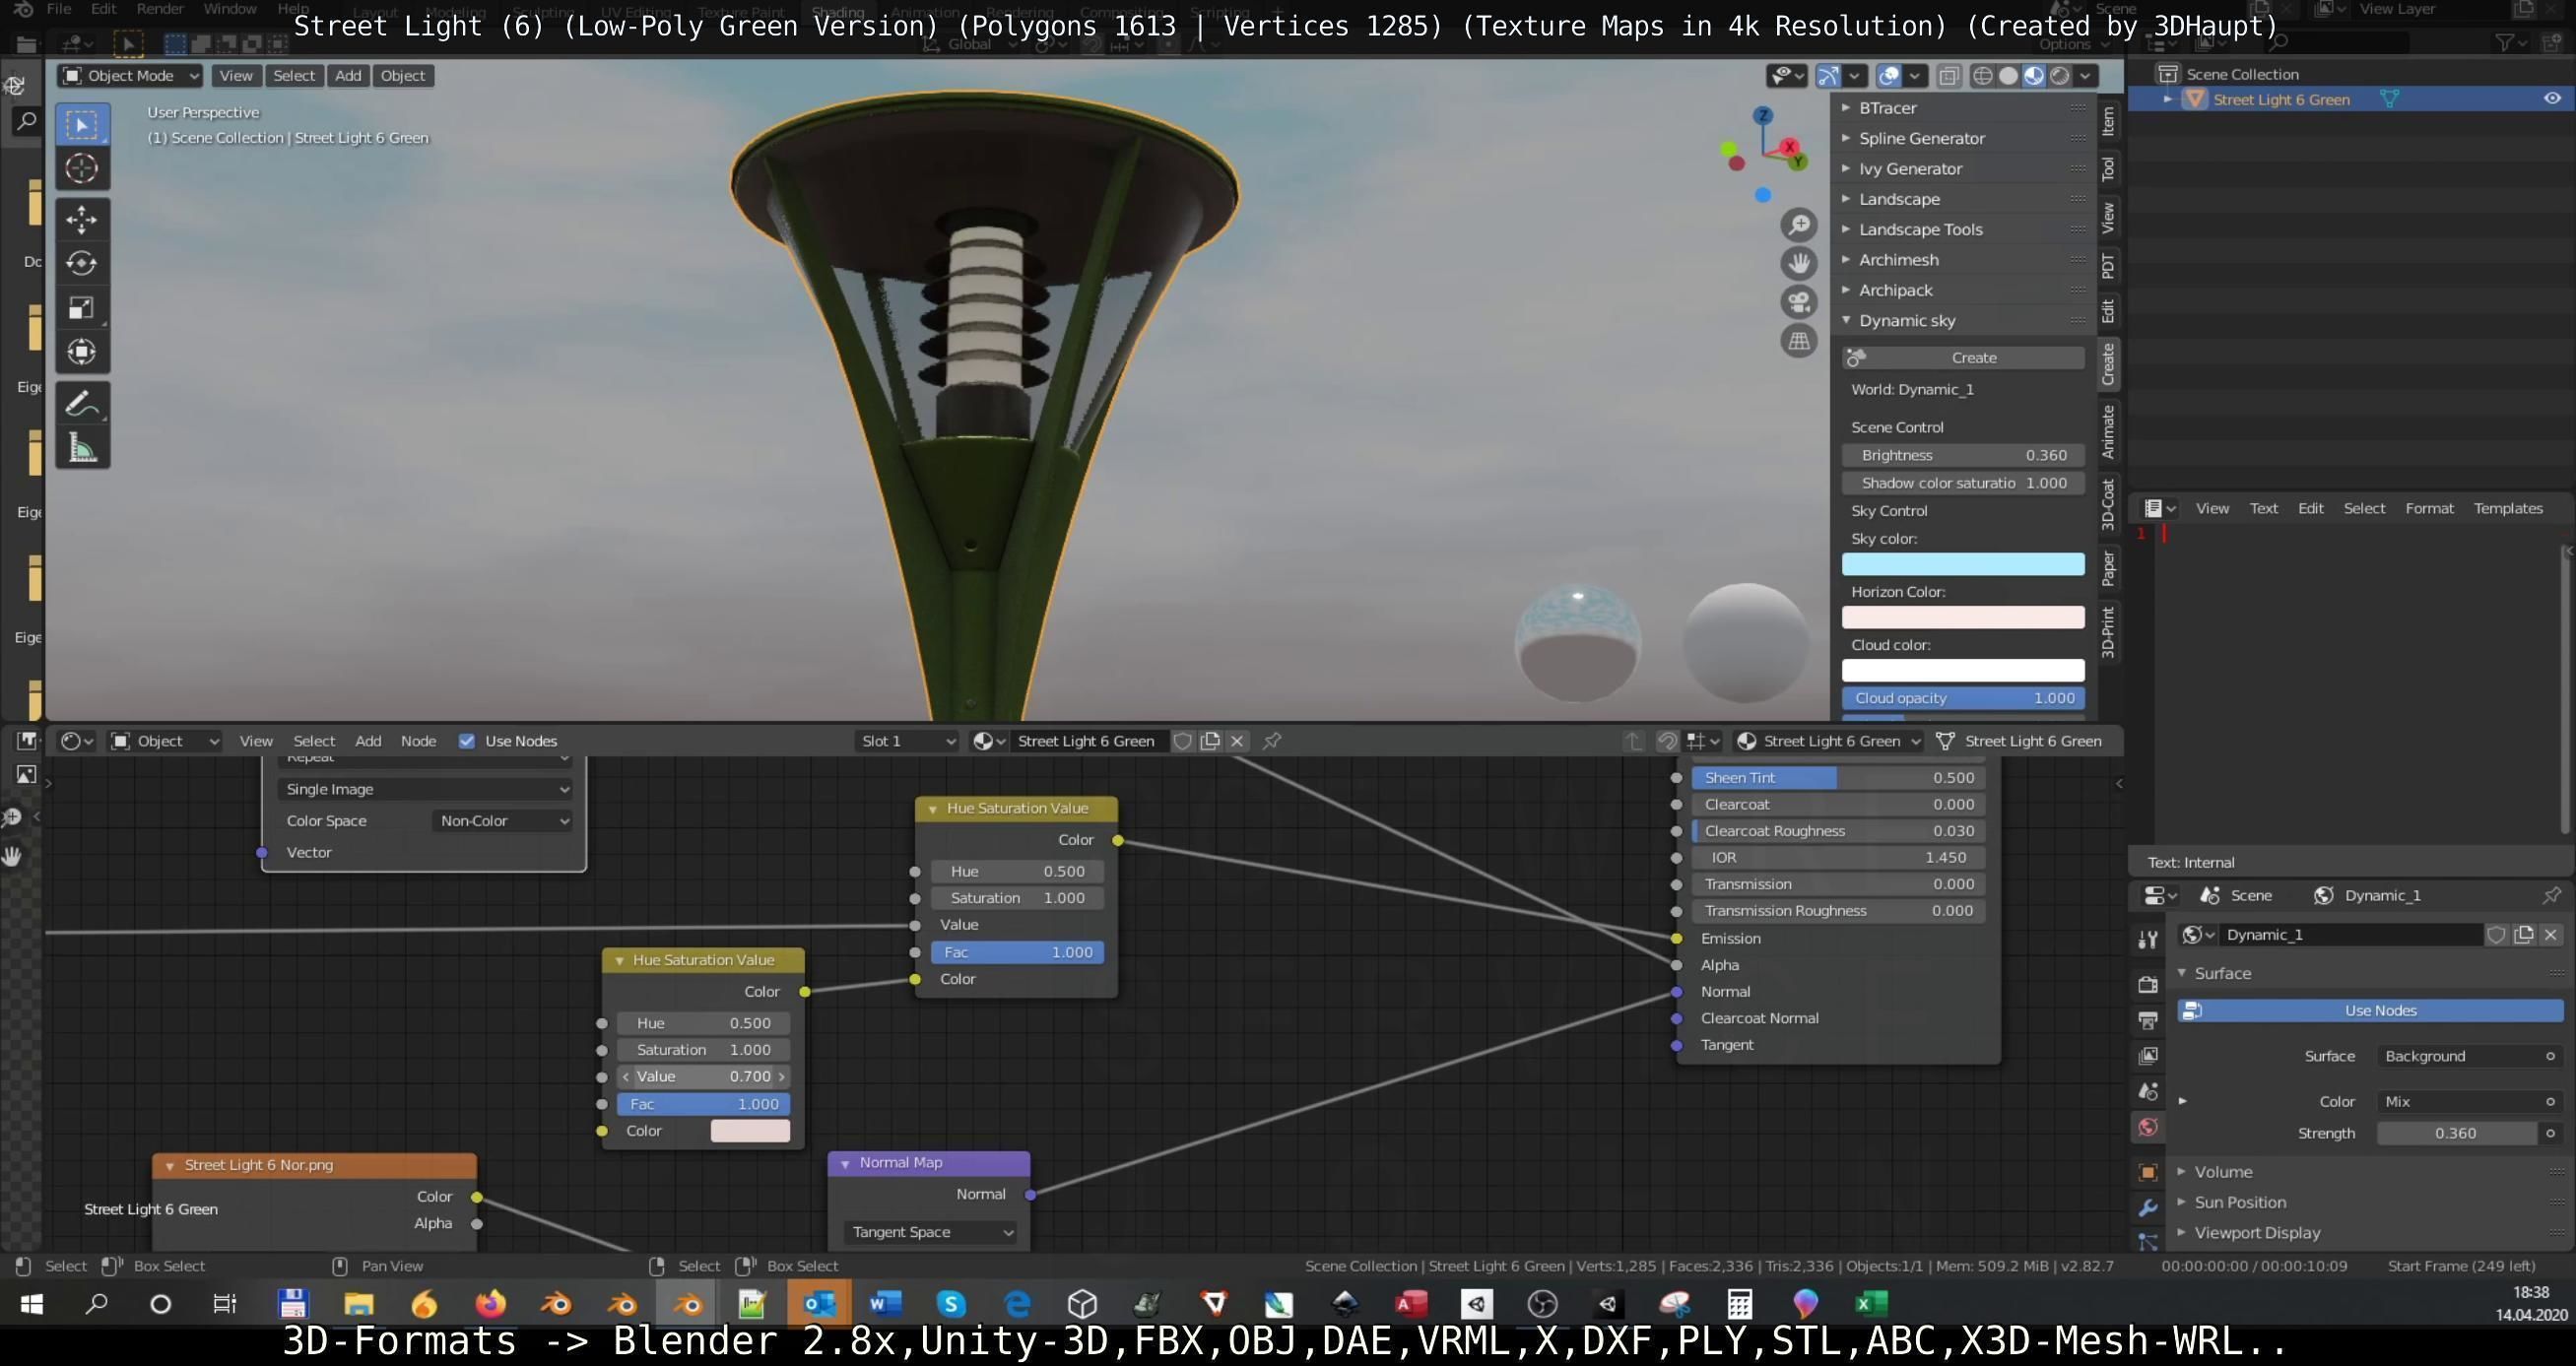The width and height of the screenshot is (2576, 1366).
Task: Click the camera view icon in viewport
Action: [1798, 302]
